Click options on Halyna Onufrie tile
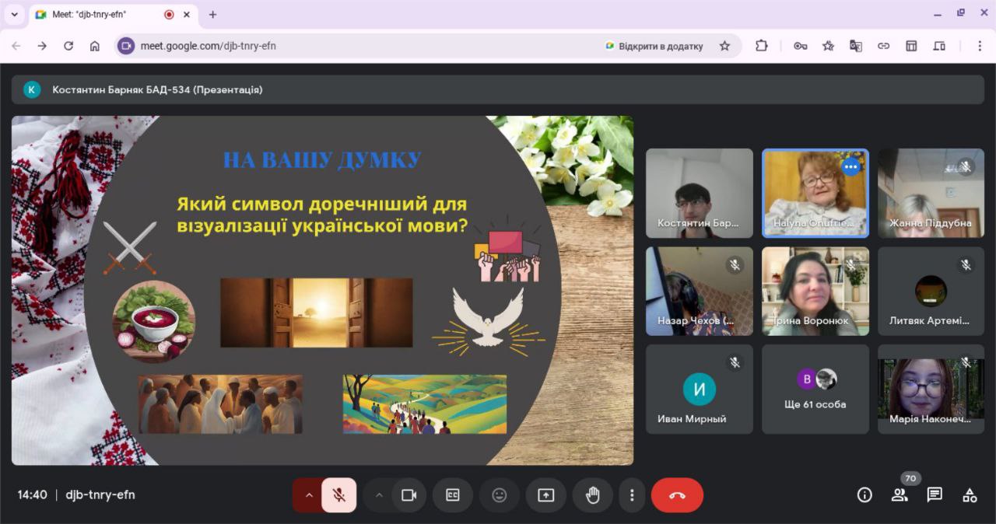The height and width of the screenshot is (524, 996). [x=851, y=166]
